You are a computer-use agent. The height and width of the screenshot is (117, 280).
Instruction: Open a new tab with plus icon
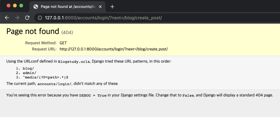[x=112, y=7]
